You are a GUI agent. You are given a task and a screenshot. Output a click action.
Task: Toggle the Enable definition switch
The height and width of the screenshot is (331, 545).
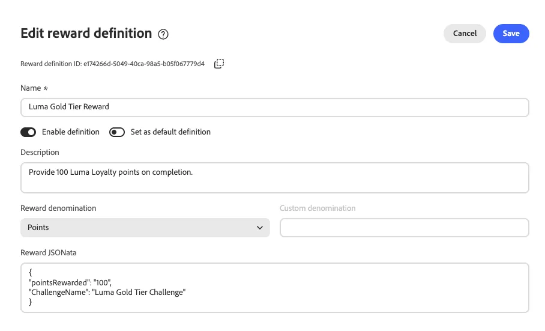tap(28, 132)
